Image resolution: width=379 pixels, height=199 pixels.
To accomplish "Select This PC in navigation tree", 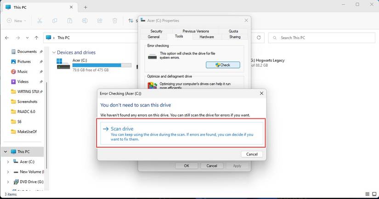I will [23, 152].
